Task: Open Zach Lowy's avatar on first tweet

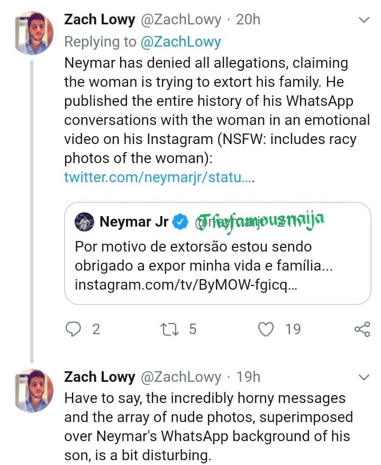Action: coord(33,33)
